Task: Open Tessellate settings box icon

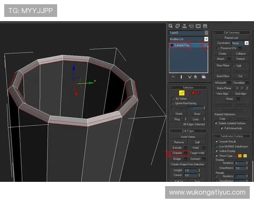Action: (x=247, y=83)
